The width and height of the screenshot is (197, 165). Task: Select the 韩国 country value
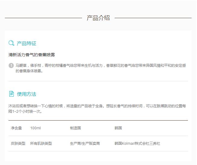click(118, 128)
